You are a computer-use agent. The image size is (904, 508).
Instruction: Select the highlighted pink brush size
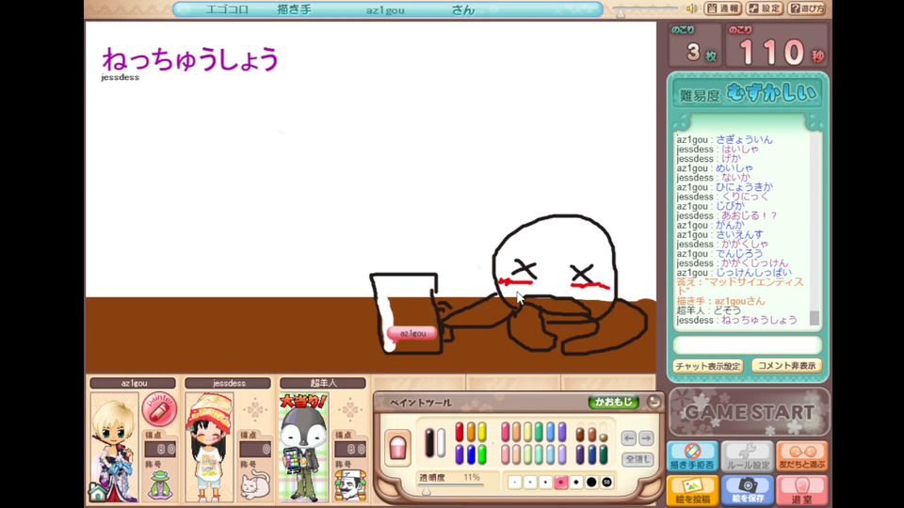[x=561, y=482]
